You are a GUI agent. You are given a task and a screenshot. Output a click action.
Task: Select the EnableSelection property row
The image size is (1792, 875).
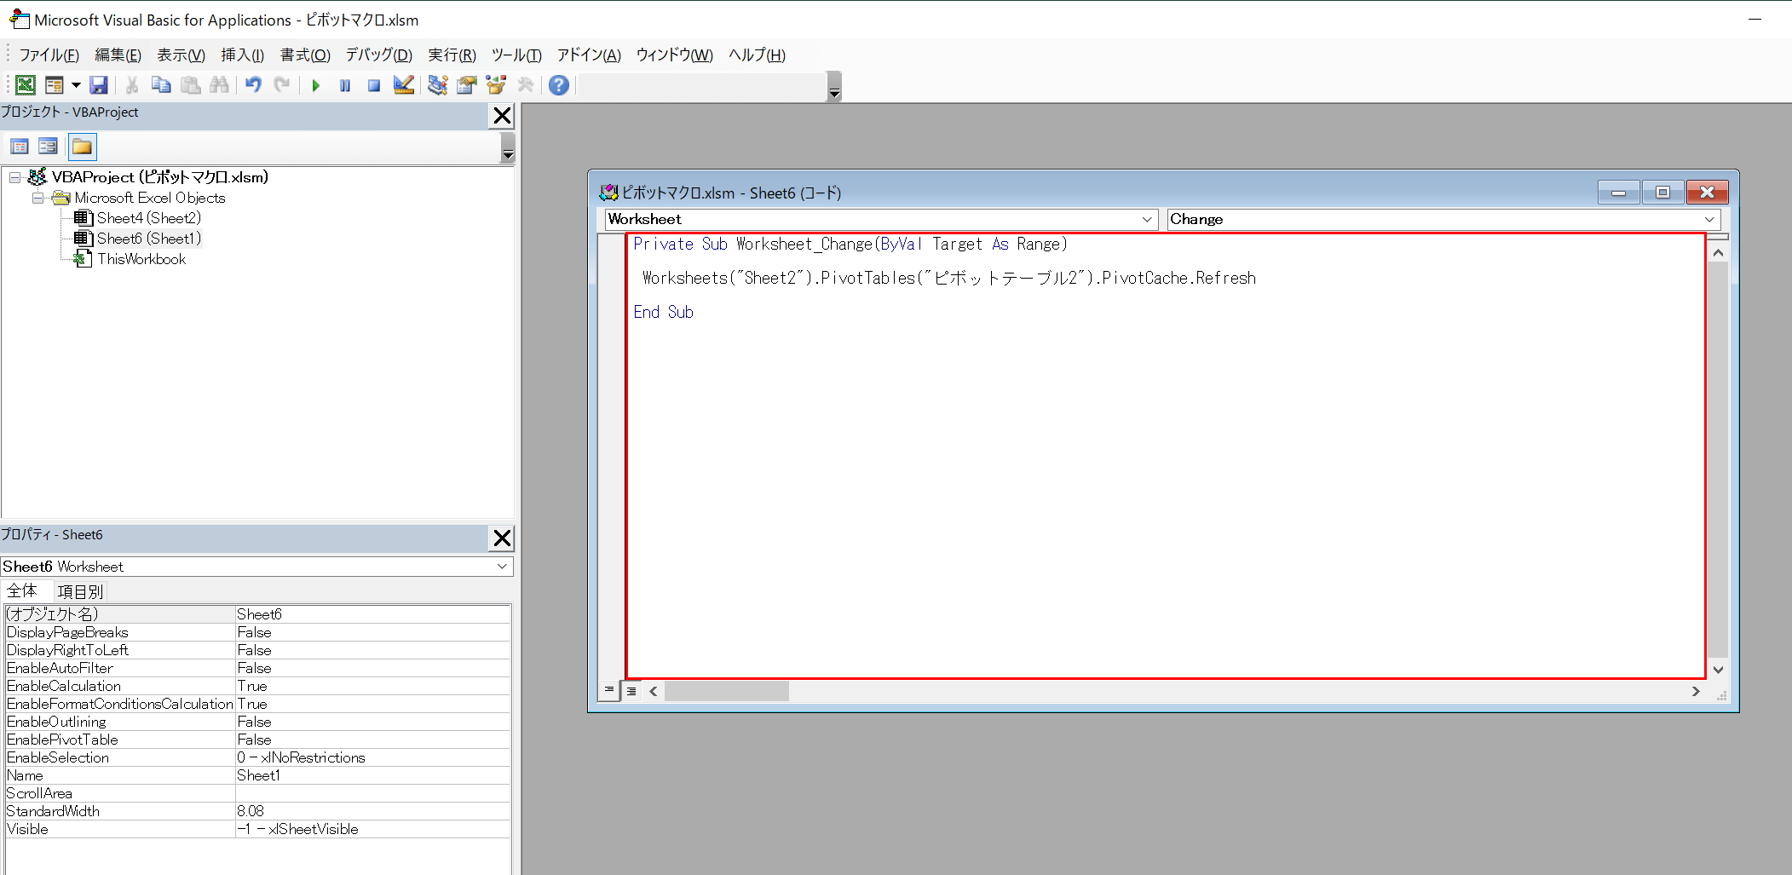(257, 757)
